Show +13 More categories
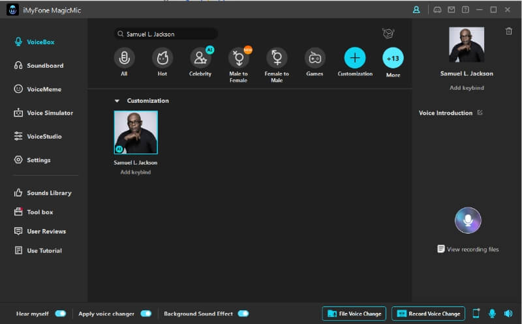 (393, 58)
